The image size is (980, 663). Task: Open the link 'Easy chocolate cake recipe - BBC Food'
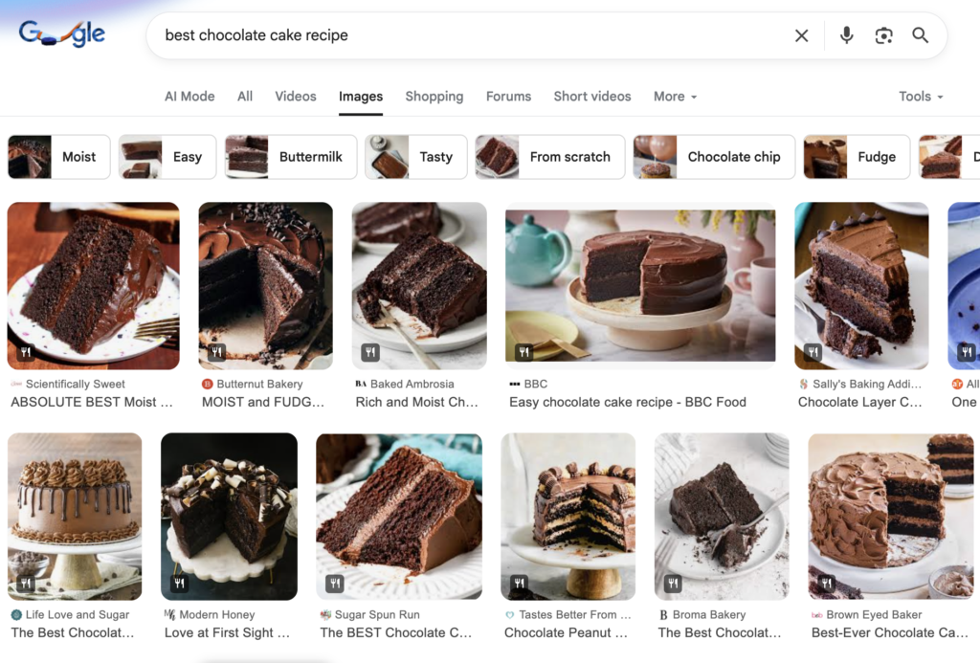coord(627,402)
